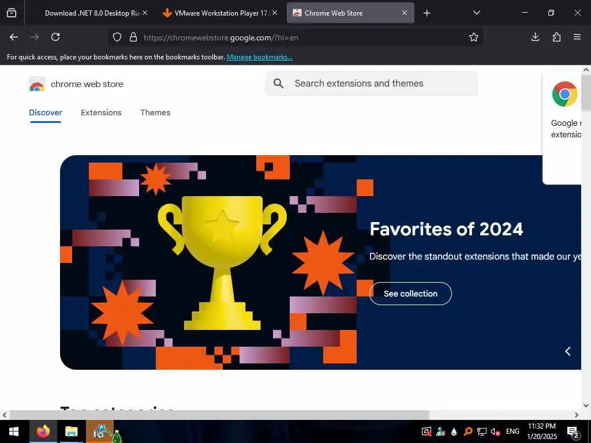Bookmark this page with the star
This screenshot has width=591, height=443.
point(474,37)
